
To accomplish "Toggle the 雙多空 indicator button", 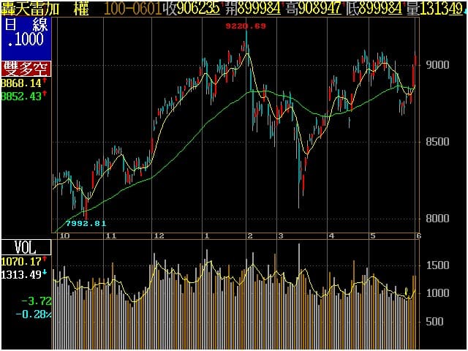I will [26, 69].
